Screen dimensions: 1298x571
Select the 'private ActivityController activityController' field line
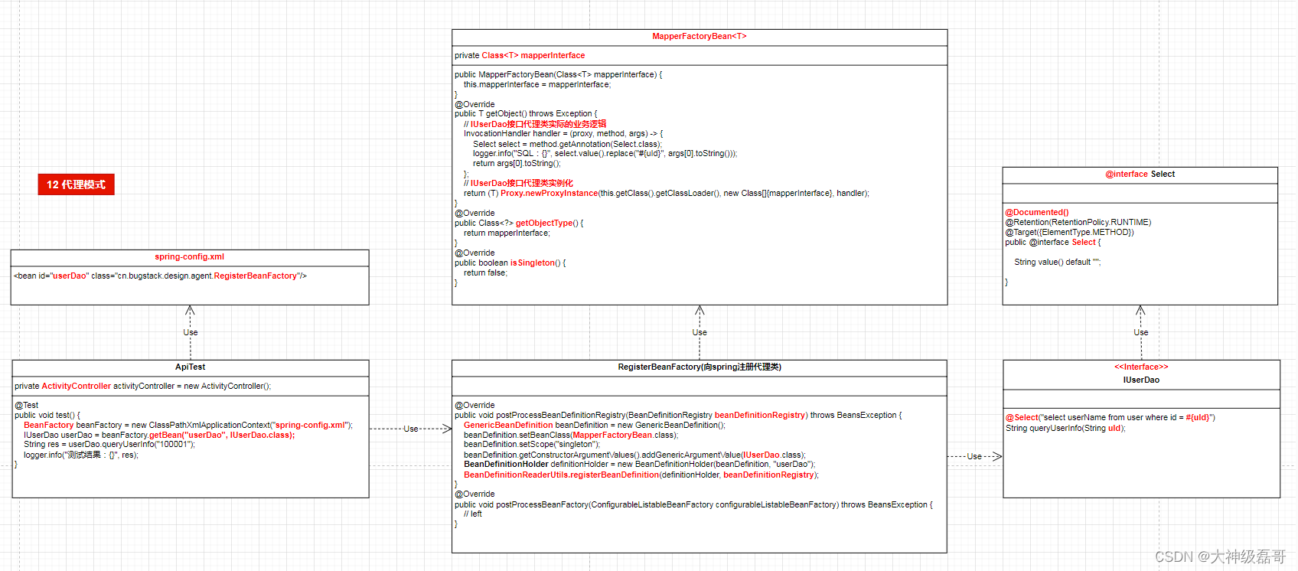pyautogui.click(x=142, y=387)
